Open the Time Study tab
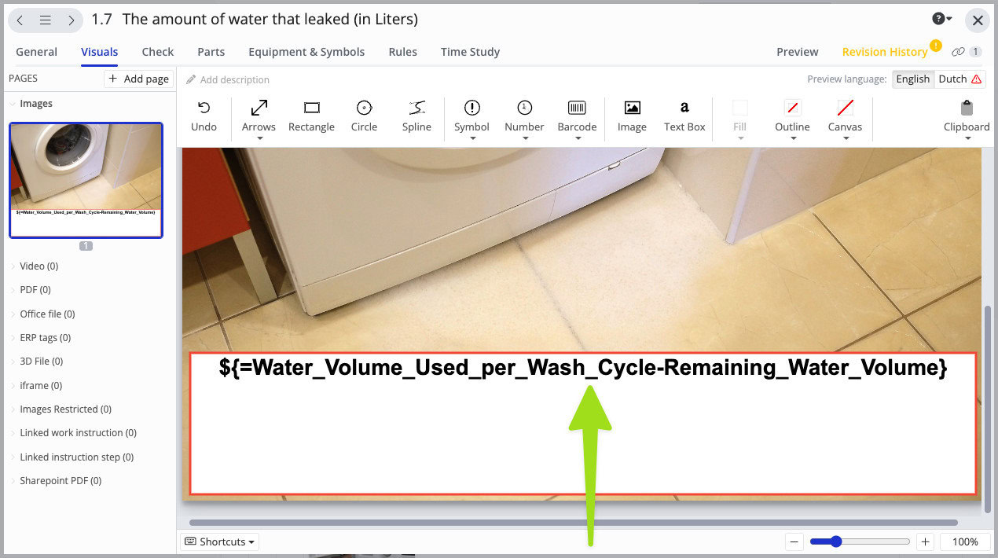Image resolution: width=998 pixels, height=558 pixels. [469, 51]
